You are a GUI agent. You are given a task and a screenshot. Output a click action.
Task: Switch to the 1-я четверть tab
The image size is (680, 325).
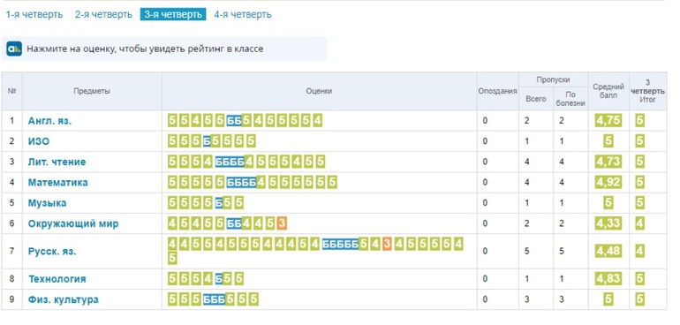pyautogui.click(x=34, y=14)
